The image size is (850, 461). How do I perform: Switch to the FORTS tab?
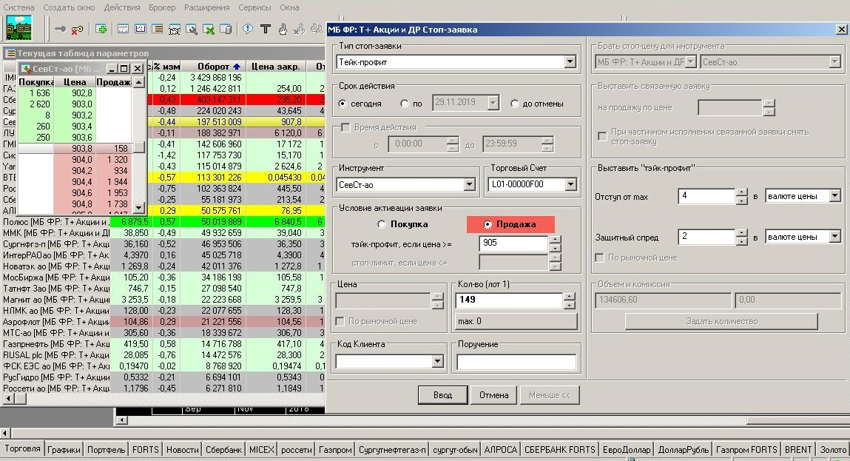146,450
